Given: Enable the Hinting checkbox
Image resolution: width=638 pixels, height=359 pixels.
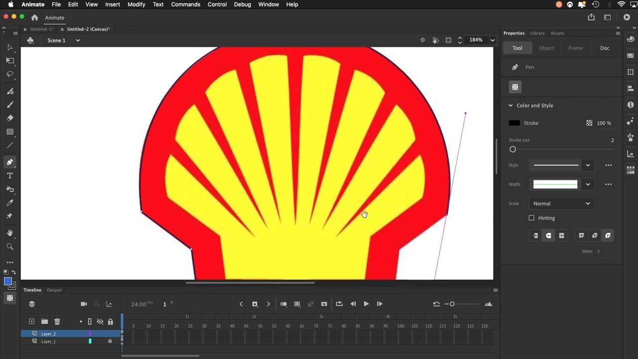Looking at the screenshot, I should tap(531, 218).
